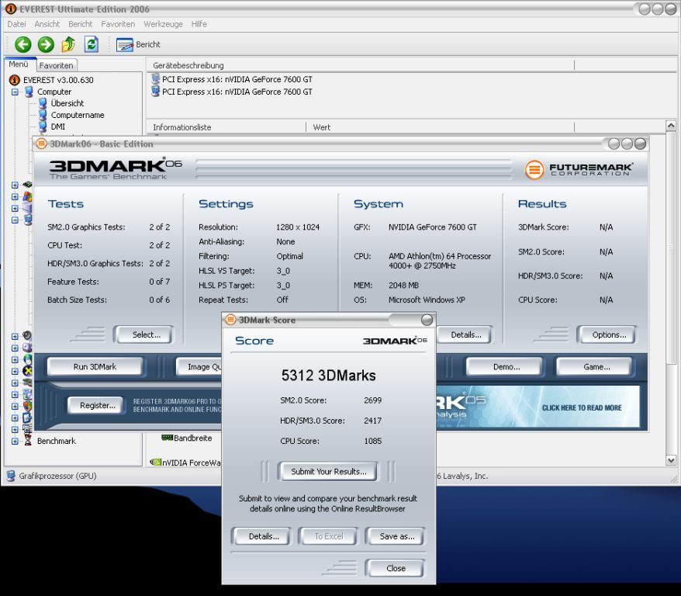Refresh the EVEREST page with the refresh icon

(x=92, y=44)
